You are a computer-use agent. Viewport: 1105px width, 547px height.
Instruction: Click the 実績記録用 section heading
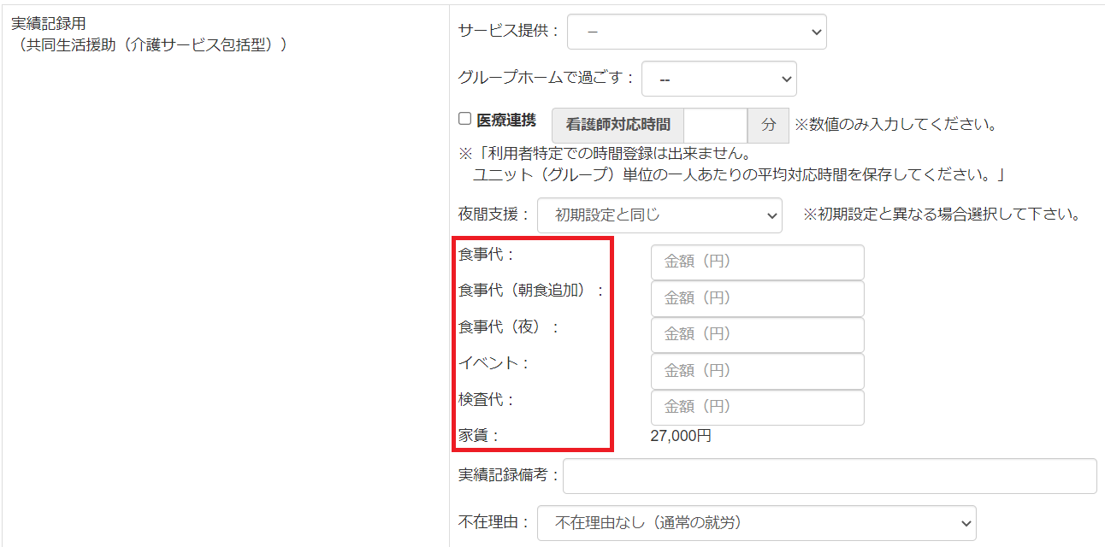click(49, 24)
